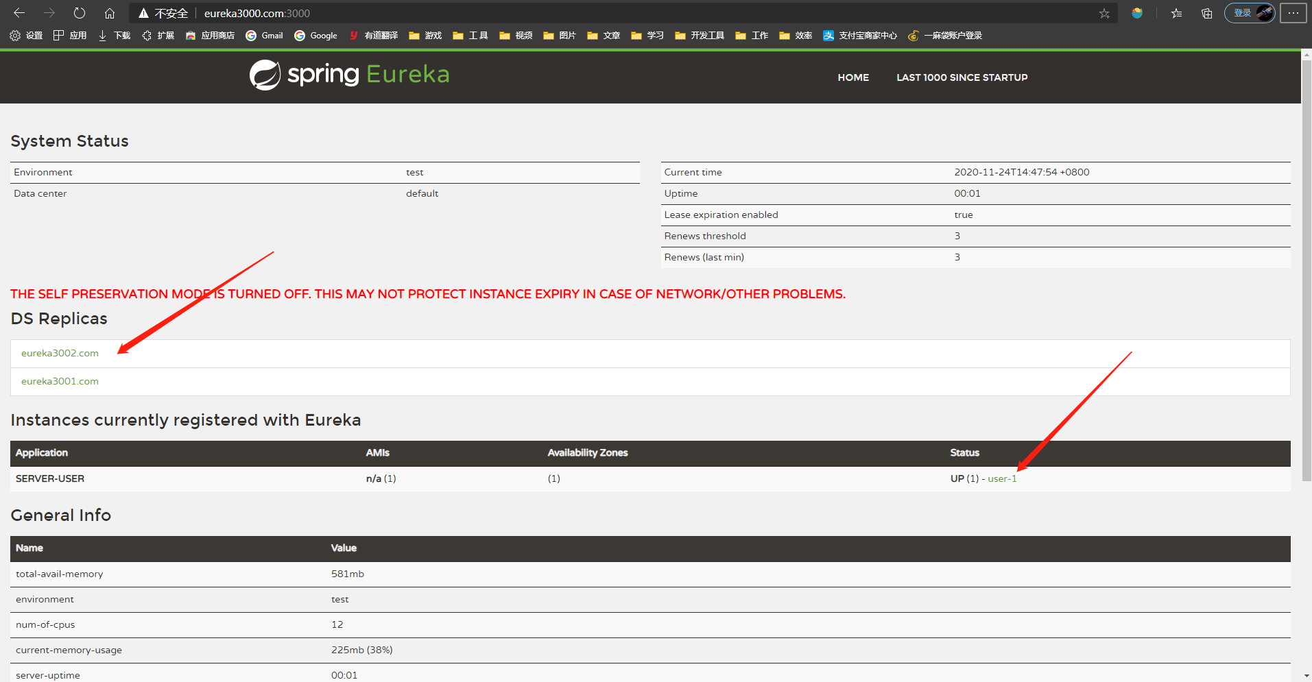Click the Spring Eureka logo

pyautogui.click(x=349, y=75)
